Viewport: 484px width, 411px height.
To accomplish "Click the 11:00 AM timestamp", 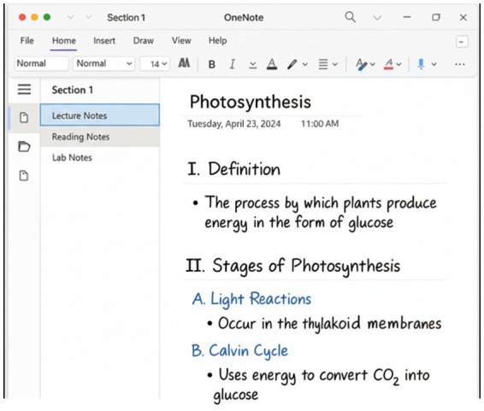I will coord(320,124).
